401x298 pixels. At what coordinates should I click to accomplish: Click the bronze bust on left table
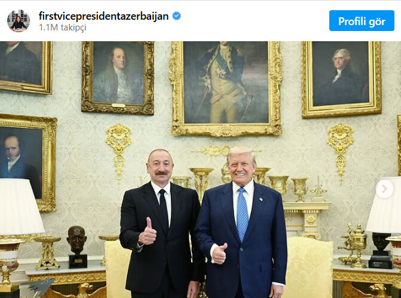point(77,247)
